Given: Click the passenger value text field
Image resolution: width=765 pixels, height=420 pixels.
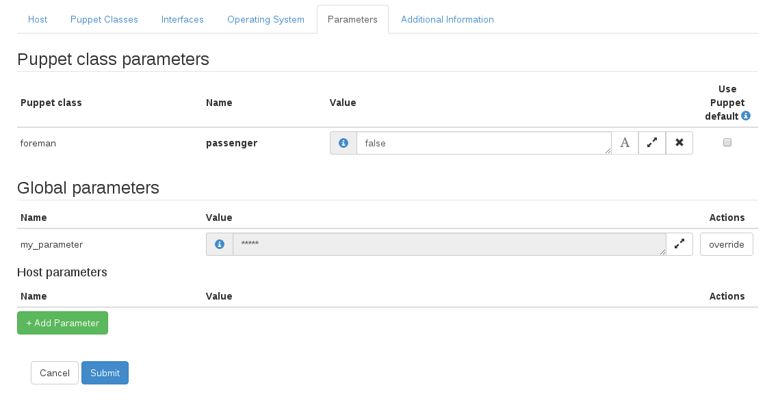Looking at the screenshot, I should [x=484, y=143].
